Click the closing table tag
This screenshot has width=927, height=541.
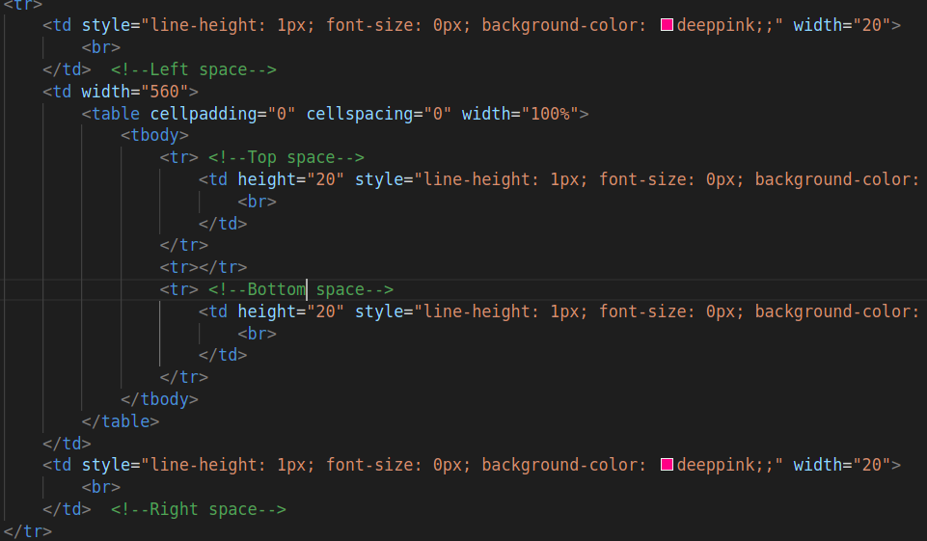tap(121, 421)
